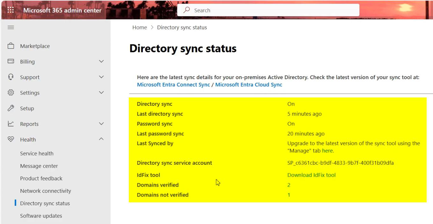This screenshot has width=433, height=224.
Task: Click the Settings gear icon
Action: pos(11,92)
